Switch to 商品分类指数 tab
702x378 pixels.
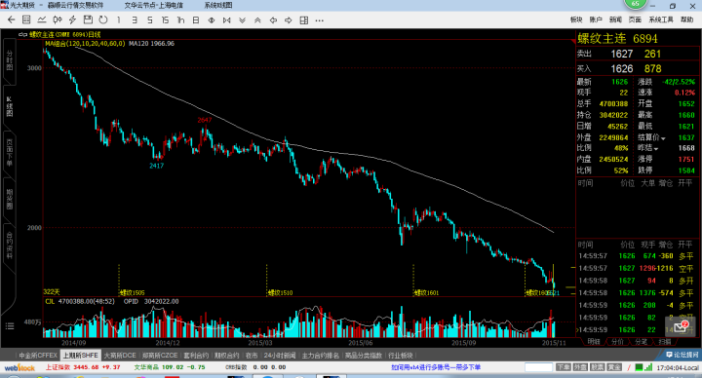coord(363,356)
